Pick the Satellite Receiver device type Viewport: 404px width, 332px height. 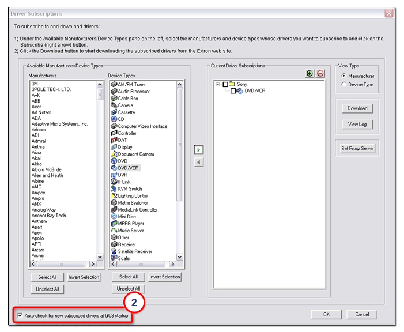tap(135, 251)
